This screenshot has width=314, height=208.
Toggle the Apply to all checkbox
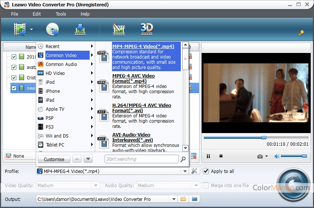206,171
